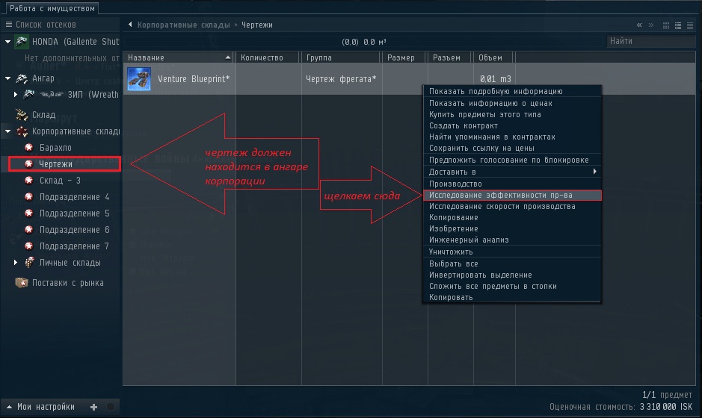Choose Копирование in context menu
Image resolution: width=702 pixels, height=418 pixels.
point(511,217)
